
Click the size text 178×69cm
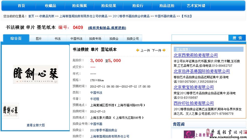[97, 80]
